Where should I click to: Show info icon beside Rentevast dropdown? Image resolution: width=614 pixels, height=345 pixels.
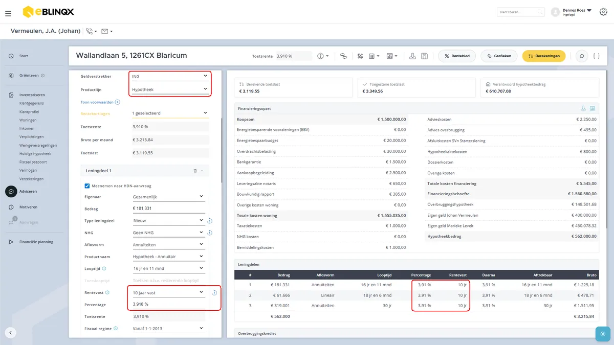[x=214, y=292]
